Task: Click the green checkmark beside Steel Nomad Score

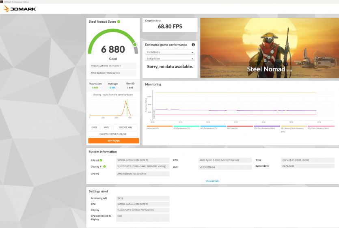Action: point(119,22)
